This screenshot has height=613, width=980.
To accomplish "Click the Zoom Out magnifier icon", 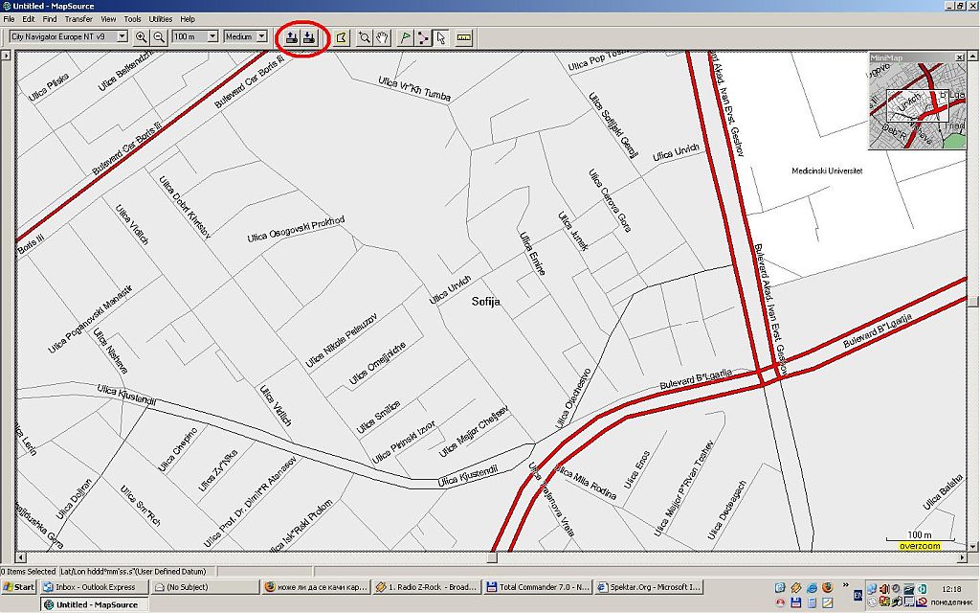I will pos(159,37).
